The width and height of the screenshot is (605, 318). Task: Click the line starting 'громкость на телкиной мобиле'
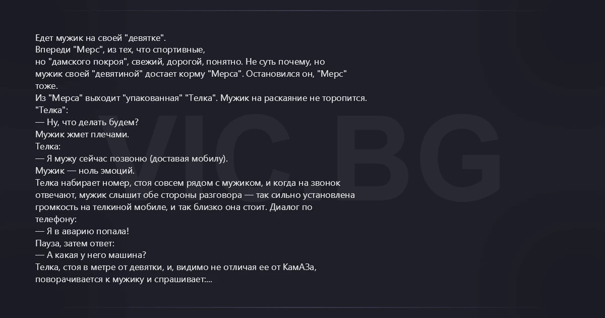174,207
